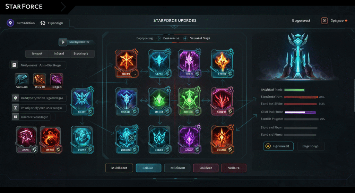This screenshot has height=193, width=355.
Task: Click the highlighted Follure button
Action: tap(148, 168)
